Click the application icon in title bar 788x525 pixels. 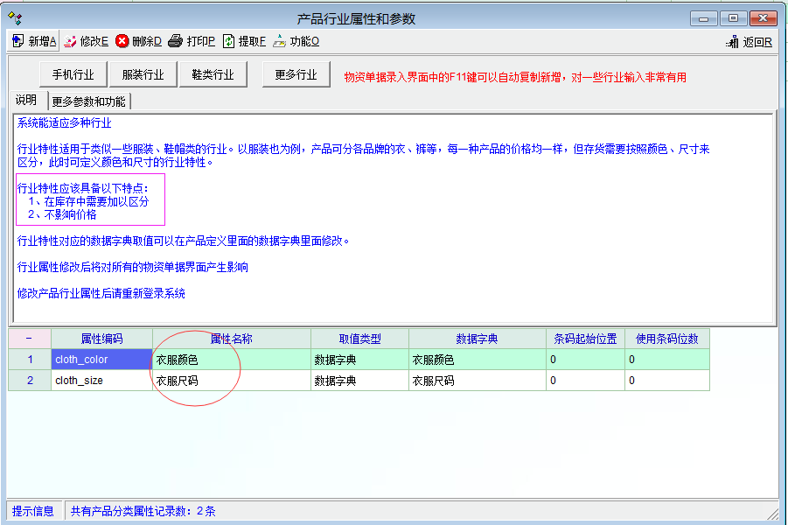15,17
